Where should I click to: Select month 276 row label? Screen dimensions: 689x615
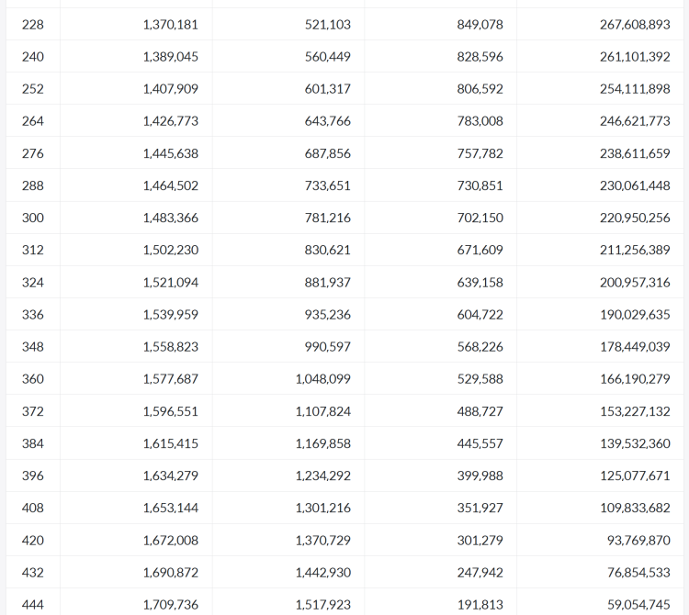33,153
